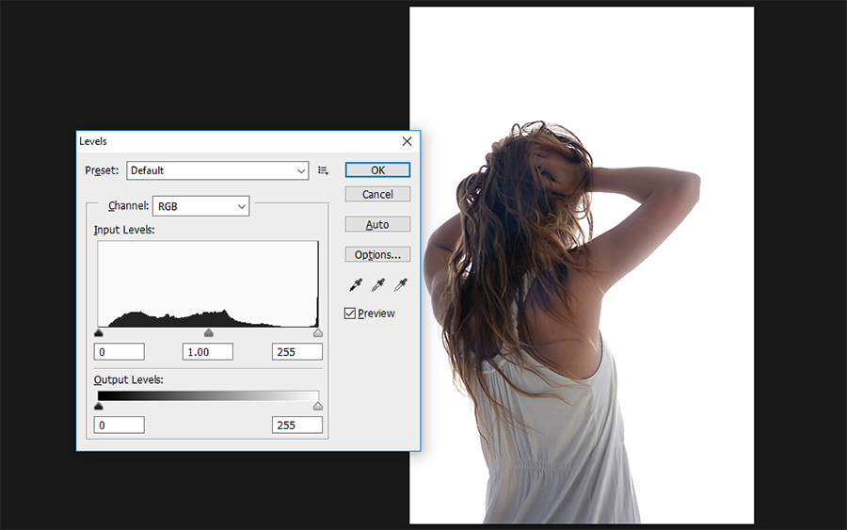Close the Levels dialog window
847x530 pixels.
tap(408, 141)
